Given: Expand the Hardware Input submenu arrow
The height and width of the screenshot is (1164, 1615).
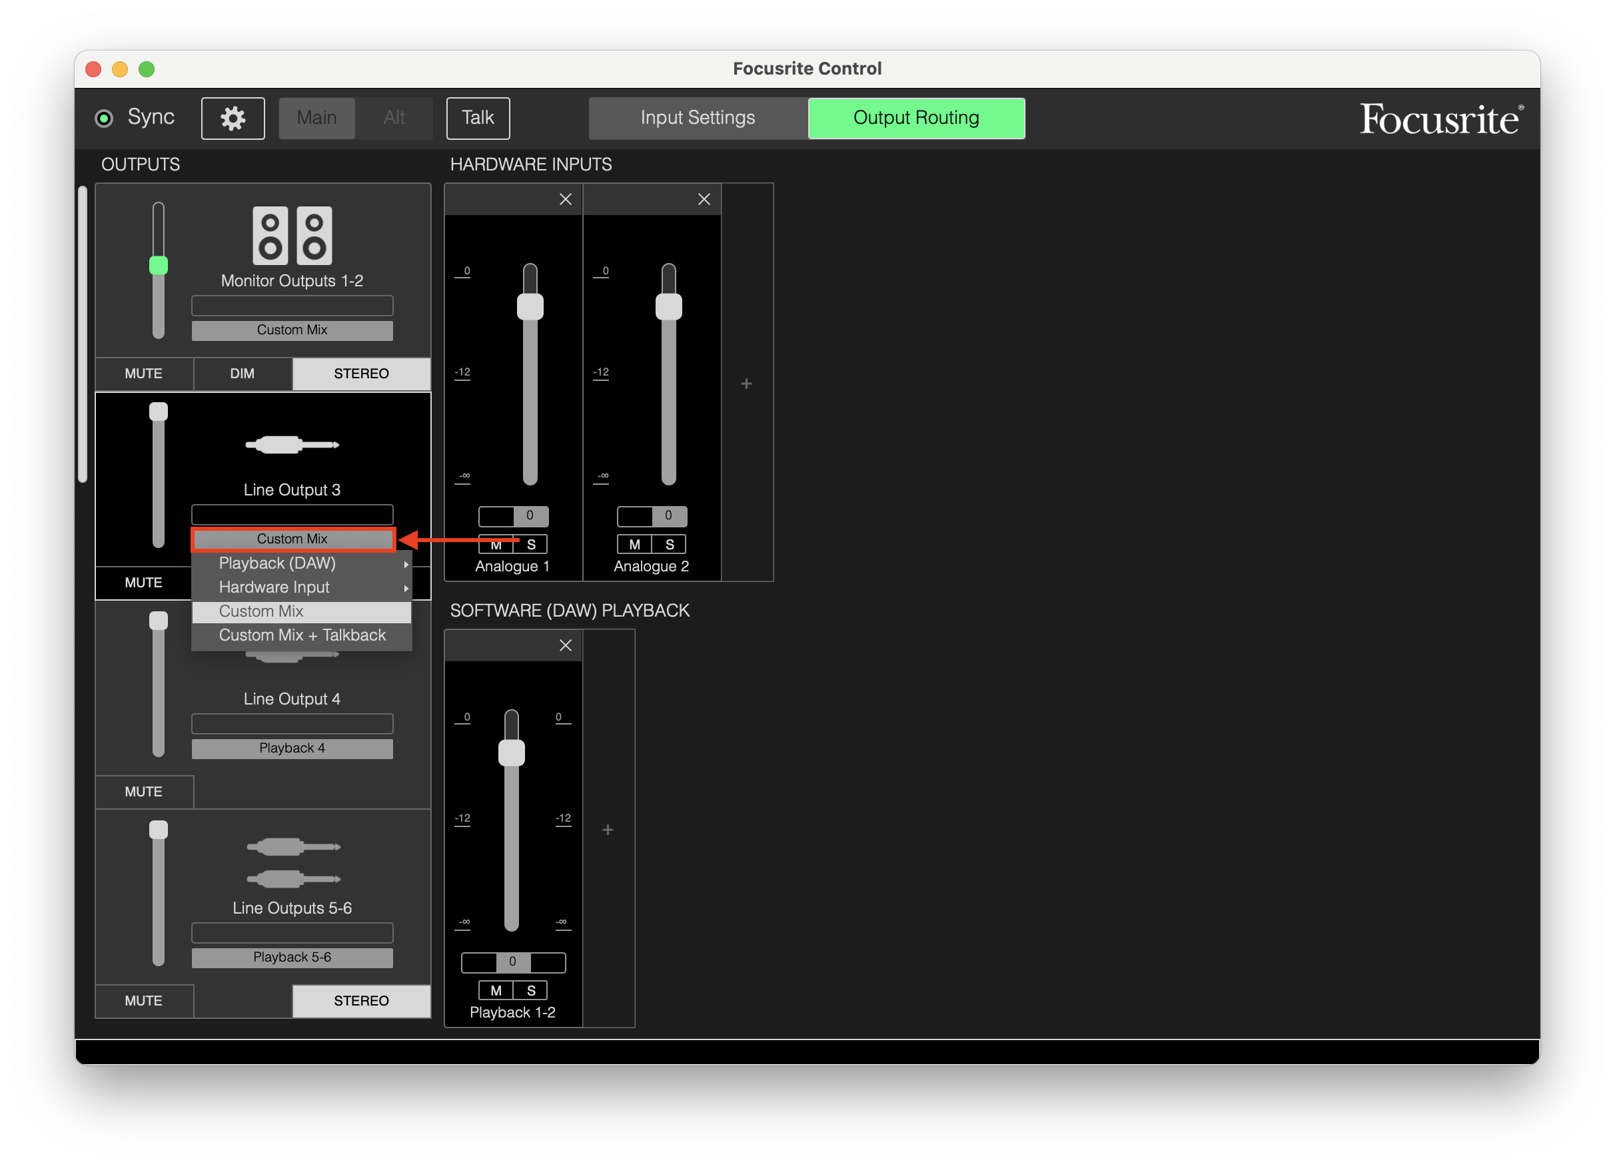Looking at the screenshot, I should (406, 589).
